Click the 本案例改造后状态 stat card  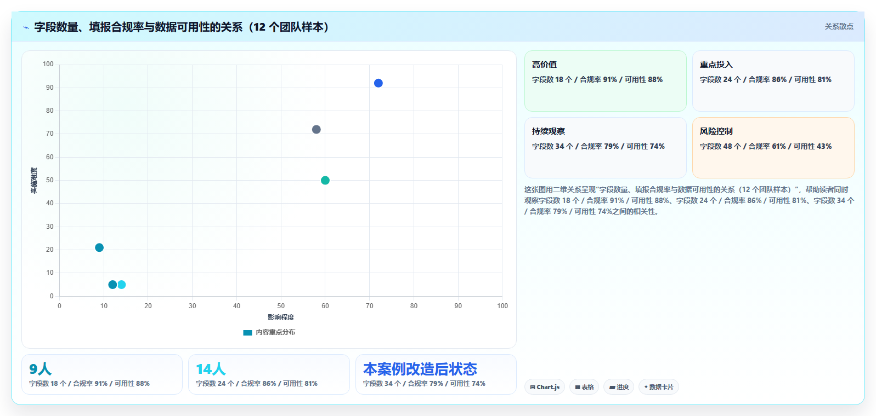(436, 374)
